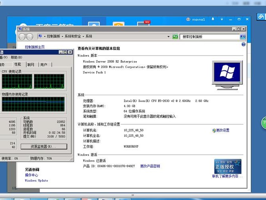Viewport: 266px width, 200px height.
Task: Click the physical memory usage history graph
Action: pos(34,104)
